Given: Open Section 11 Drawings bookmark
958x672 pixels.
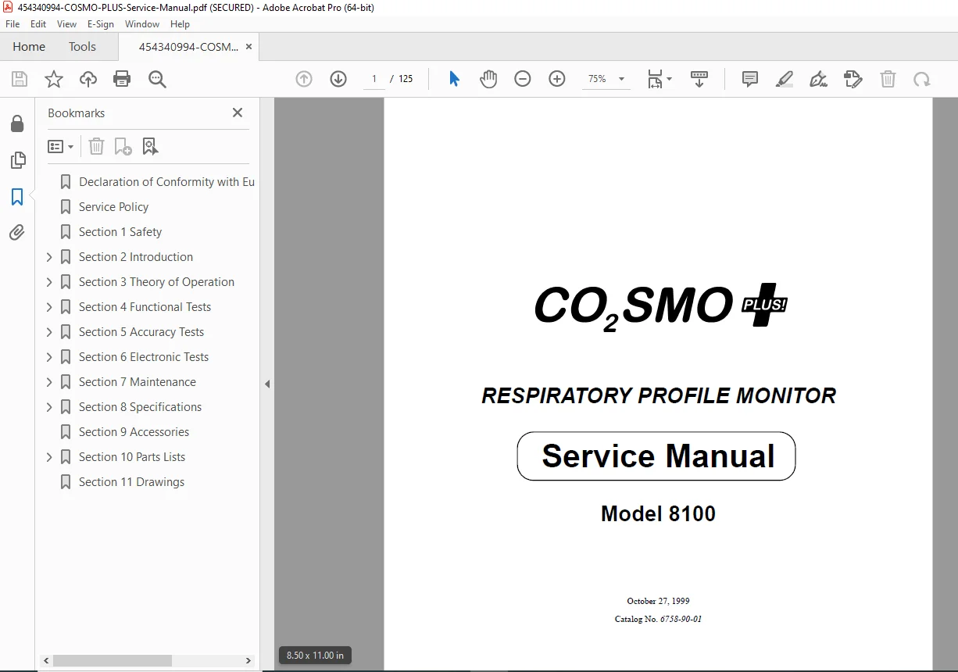Looking at the screenshot, I should tap(131, 482).
